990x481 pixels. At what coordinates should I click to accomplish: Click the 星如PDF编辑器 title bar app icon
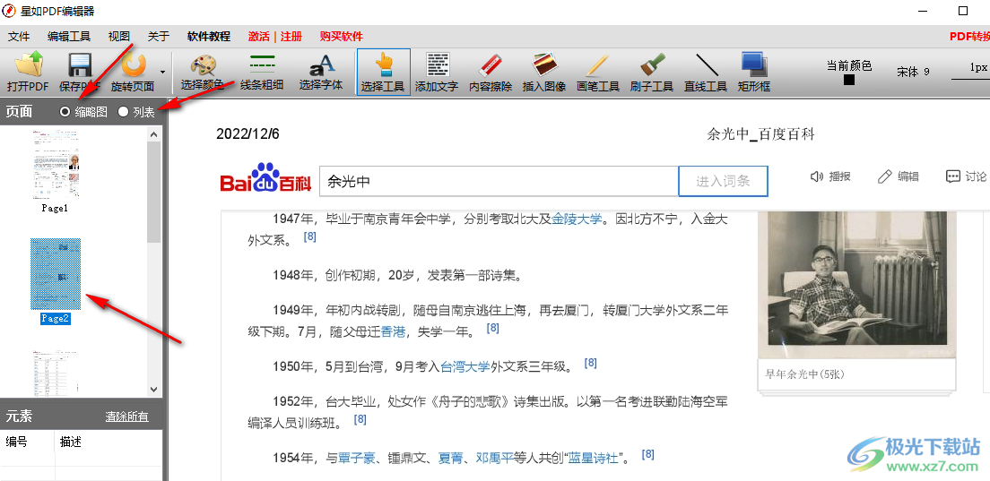tap(10, 11)
